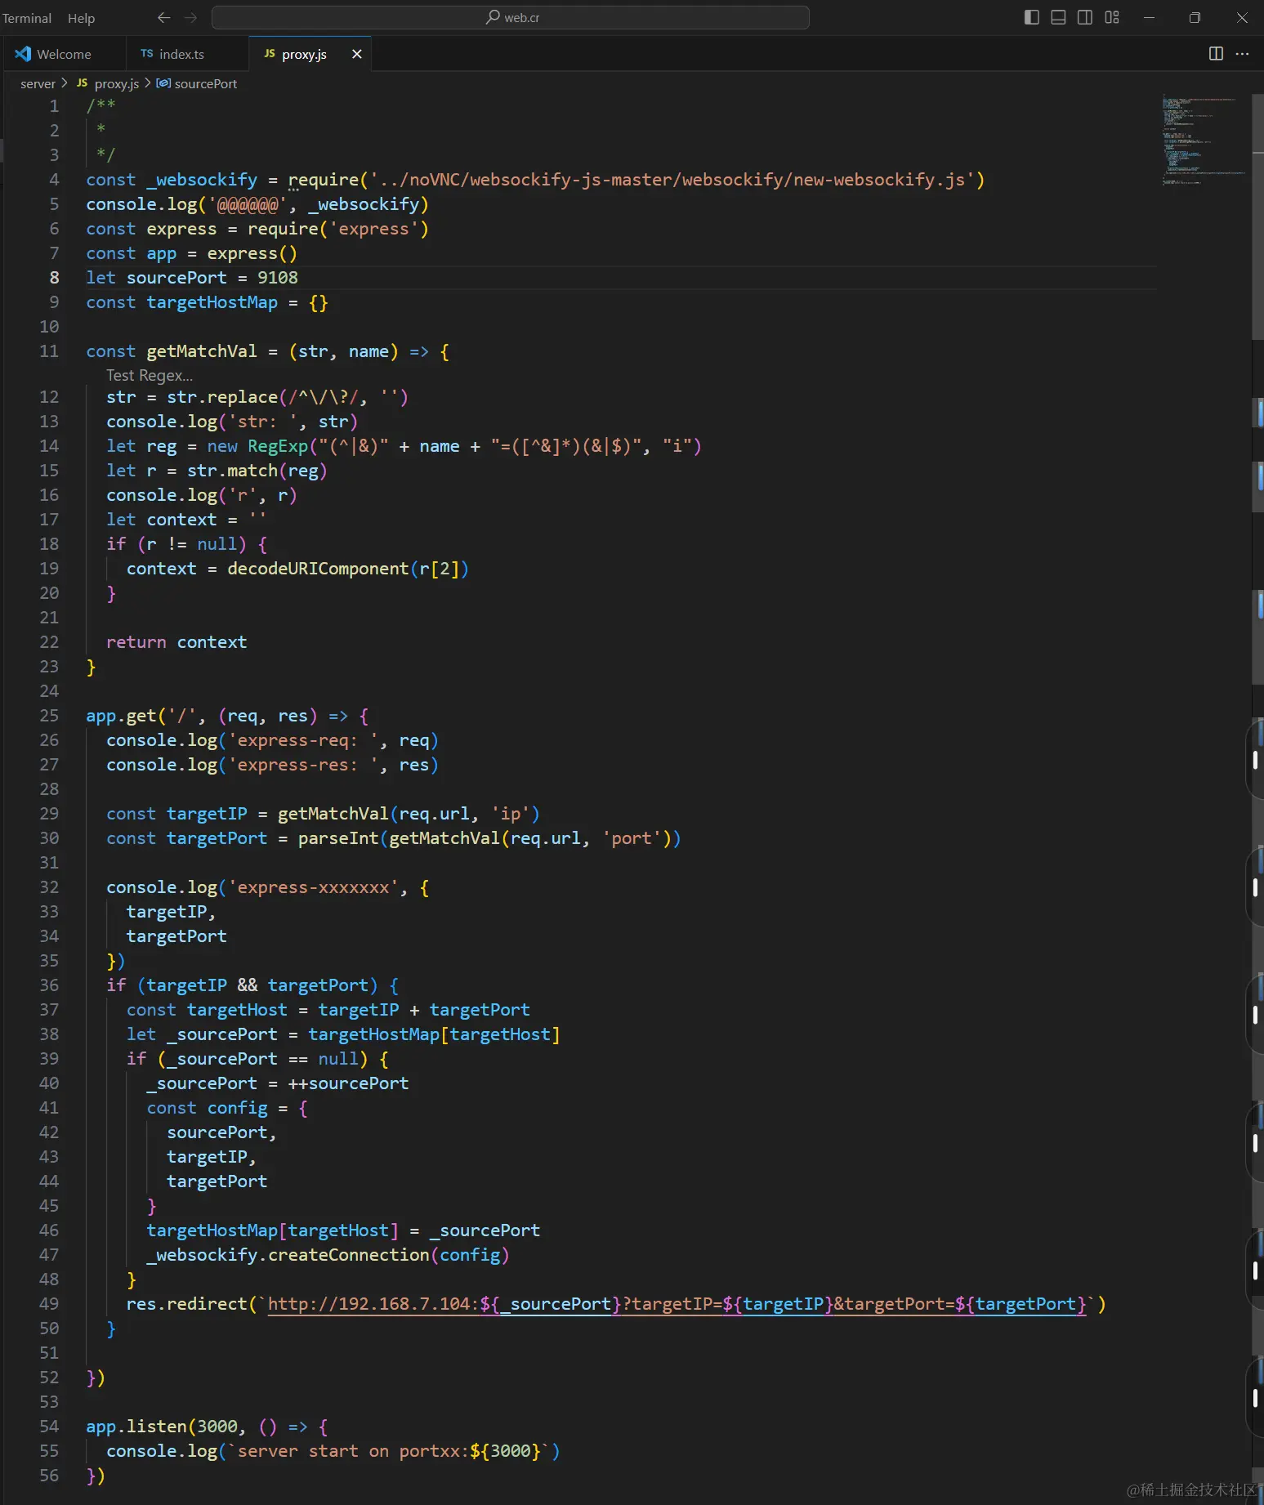The width and height of the screenshot is (1264, 1505).
Task: Click the split editor icon
Action: point(1216,53)
